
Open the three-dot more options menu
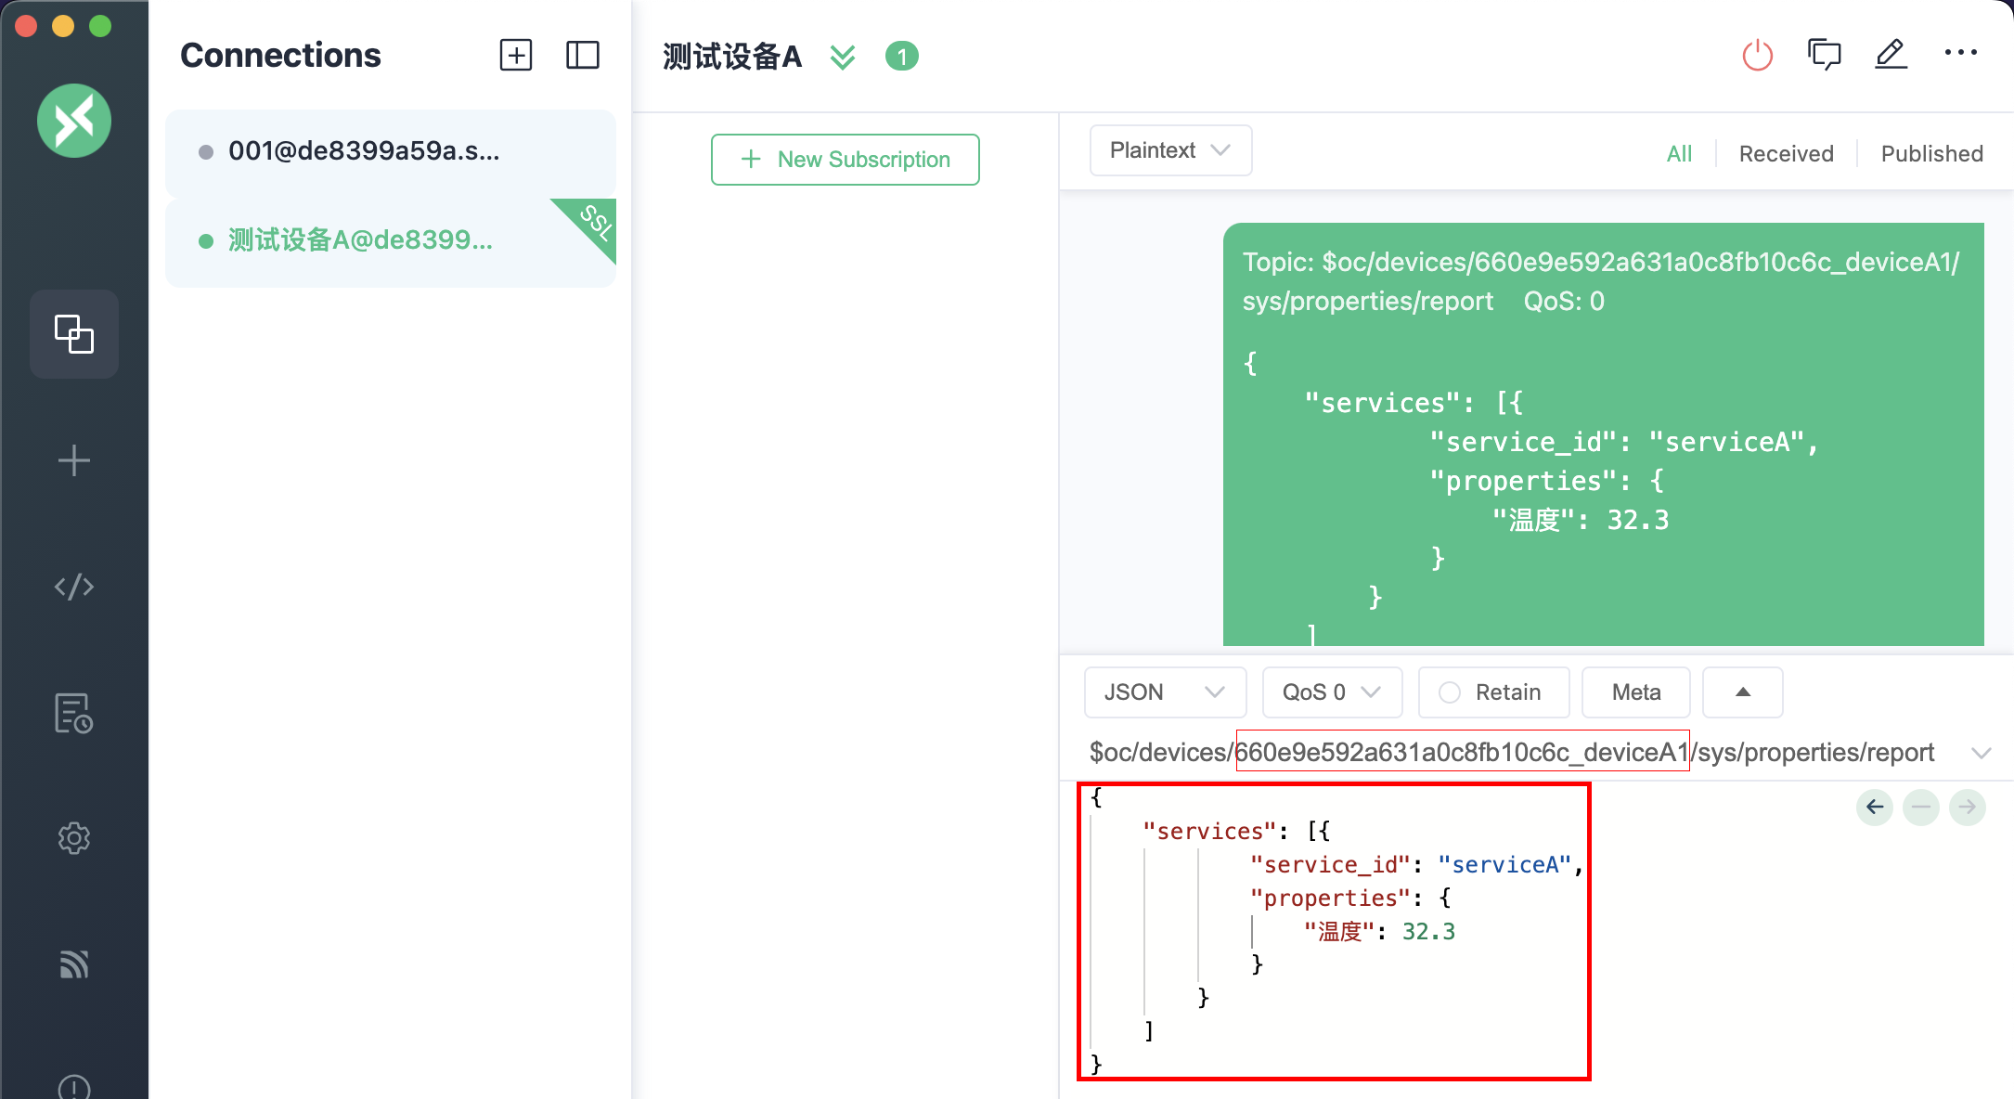point(1960,54)
